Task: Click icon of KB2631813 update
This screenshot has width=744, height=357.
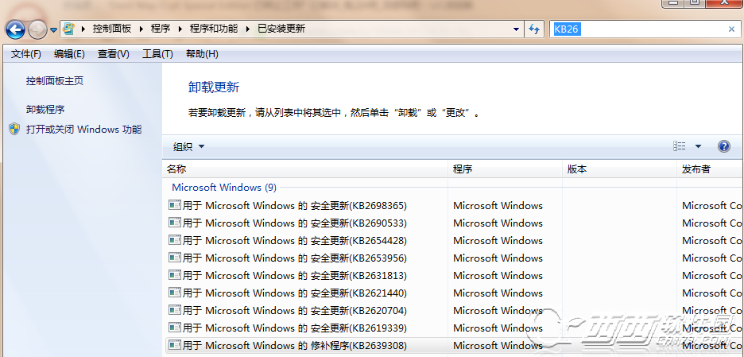Action: click(x=175, y=275)
